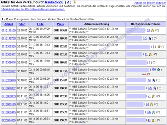Sort auctions by Ende column header

(40, 24)
